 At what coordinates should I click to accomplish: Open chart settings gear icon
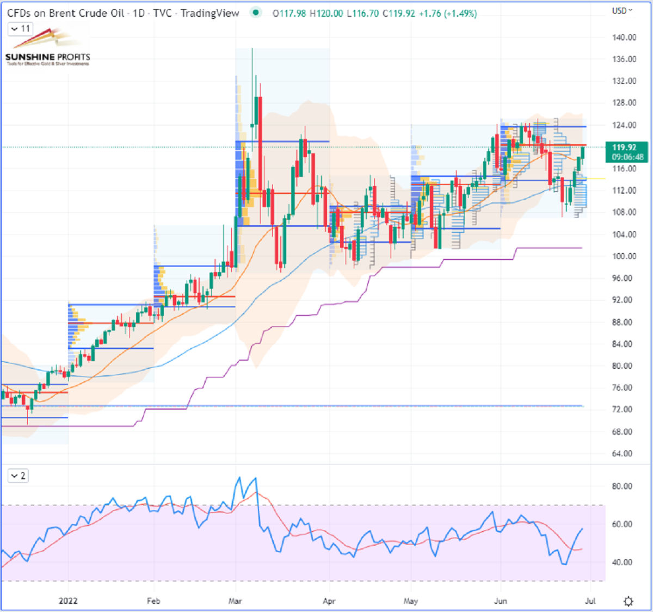coord(628,601)
